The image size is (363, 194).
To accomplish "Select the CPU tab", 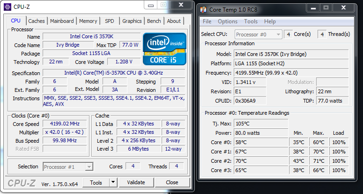I will 16,21.
